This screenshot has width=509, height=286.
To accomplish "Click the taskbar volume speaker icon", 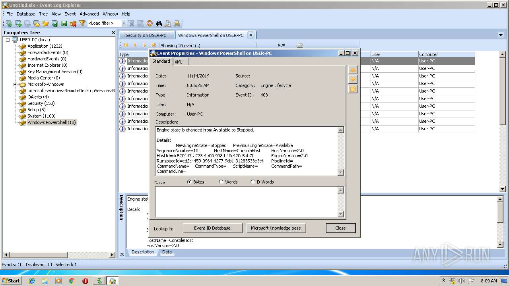I will (x=461, y=281).
